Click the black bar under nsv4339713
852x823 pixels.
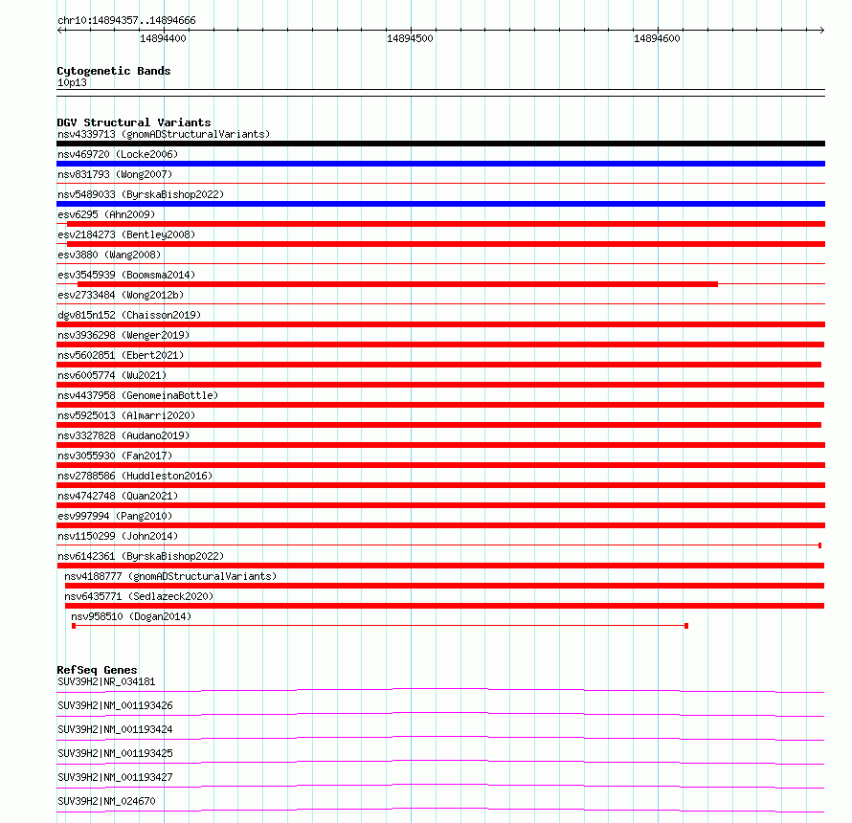(x=440, y=144)
